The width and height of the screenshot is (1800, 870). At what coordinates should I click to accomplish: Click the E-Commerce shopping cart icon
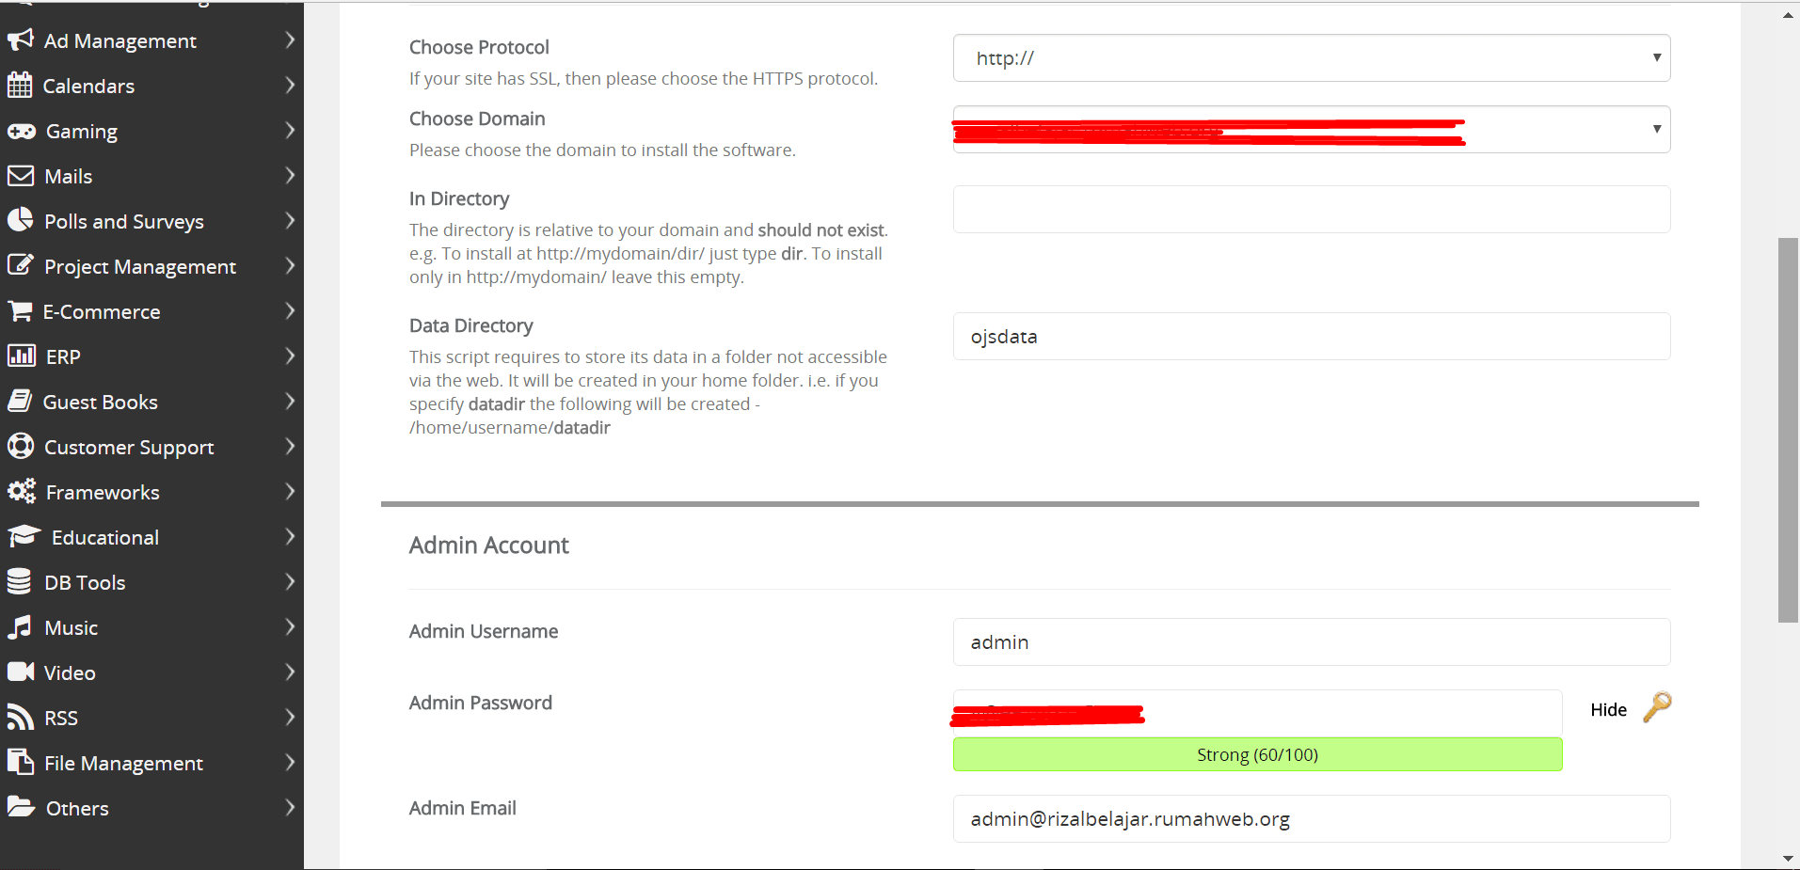coord(20,311)
